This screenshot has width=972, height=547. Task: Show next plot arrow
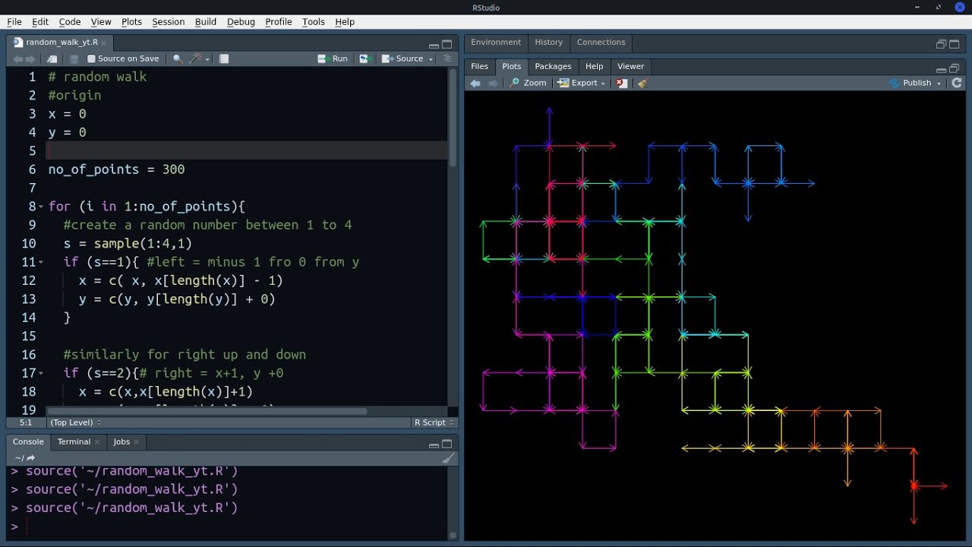point(493,83)
